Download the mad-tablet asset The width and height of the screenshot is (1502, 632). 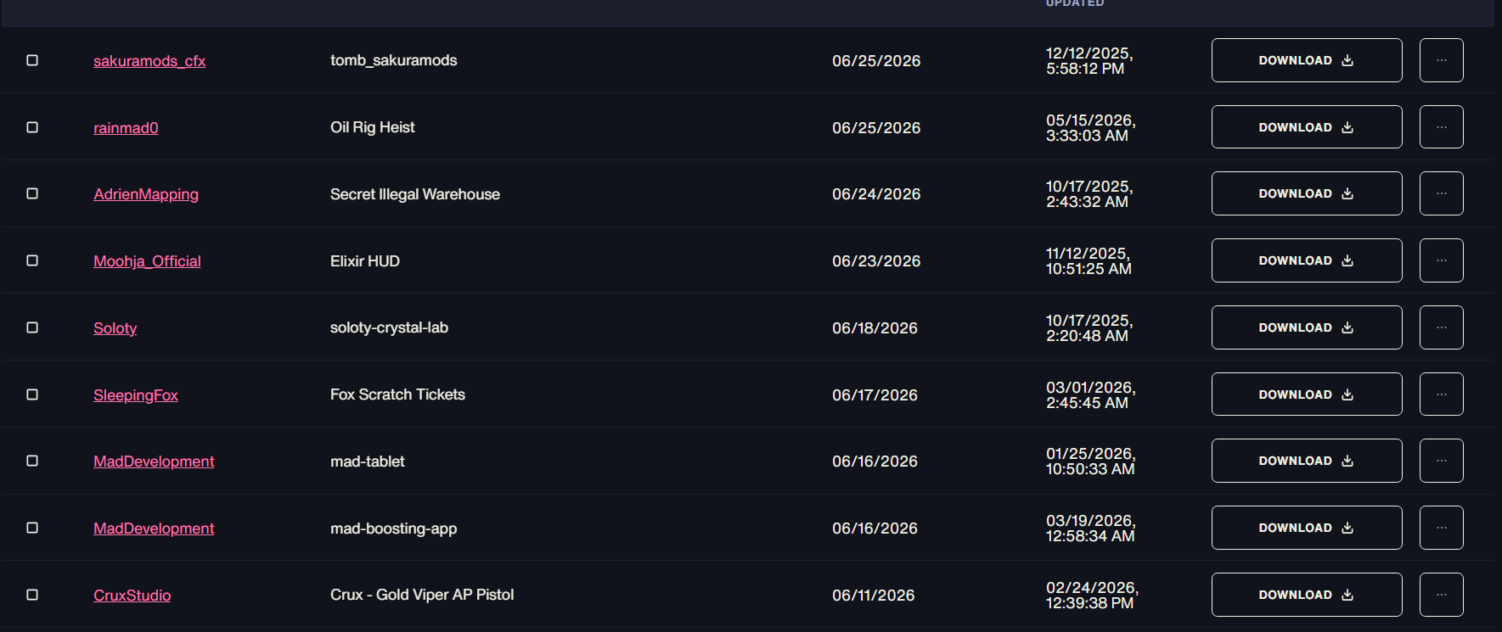1306,461
